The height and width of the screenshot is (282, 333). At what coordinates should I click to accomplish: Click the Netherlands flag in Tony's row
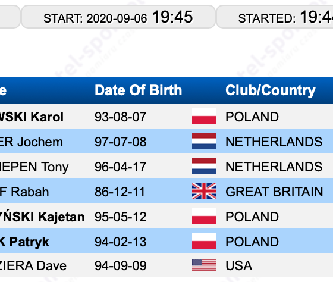click(x=204, y=166)
